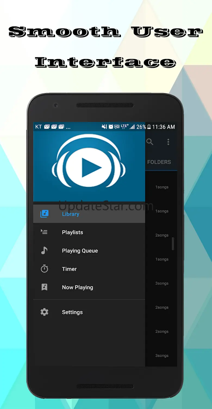The width and height of the screenshot is (212, 409).
Task: Click the Playing Queue note icon
Action: click(x=44, y=250)
